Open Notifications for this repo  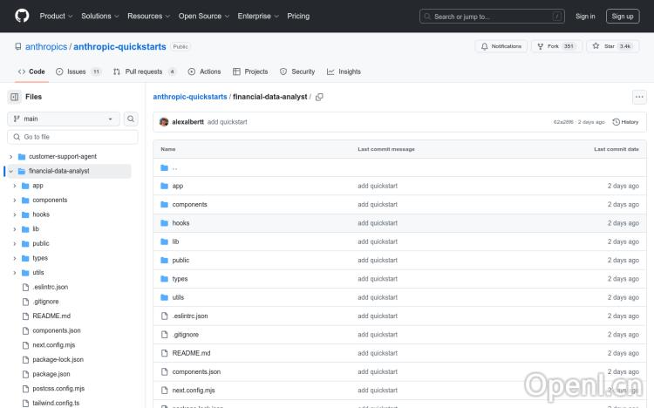pos(501,46)
